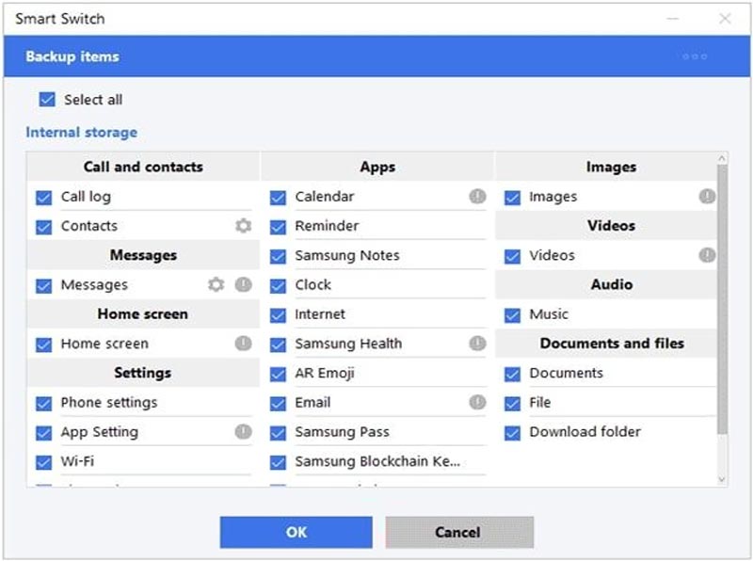Viewport: 753px width, 561px height.
Task: View the warning icon next to Samsung Health
Action: click(477, 343)
